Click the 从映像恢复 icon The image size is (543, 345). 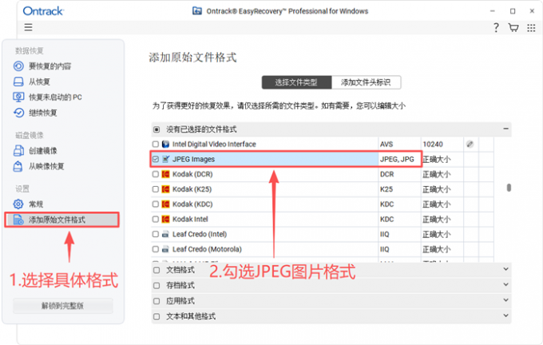tap(18, 166)
